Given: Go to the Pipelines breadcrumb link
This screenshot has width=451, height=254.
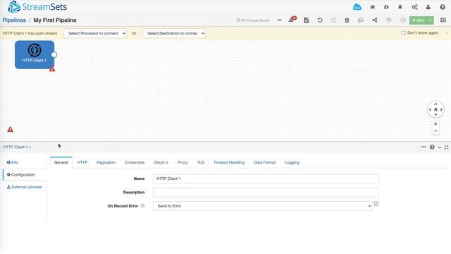Looking at the screenshot, I should pos(14,20).
